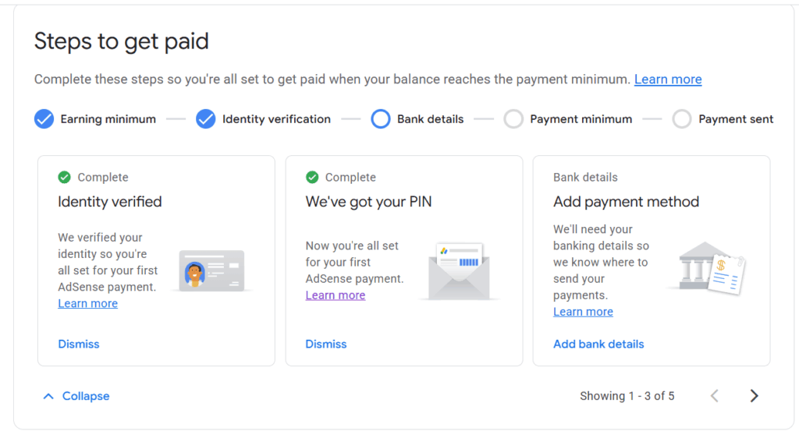Screen dimensions: 799x431
Task: Select the Payment sent step circle
Action: 682,119
